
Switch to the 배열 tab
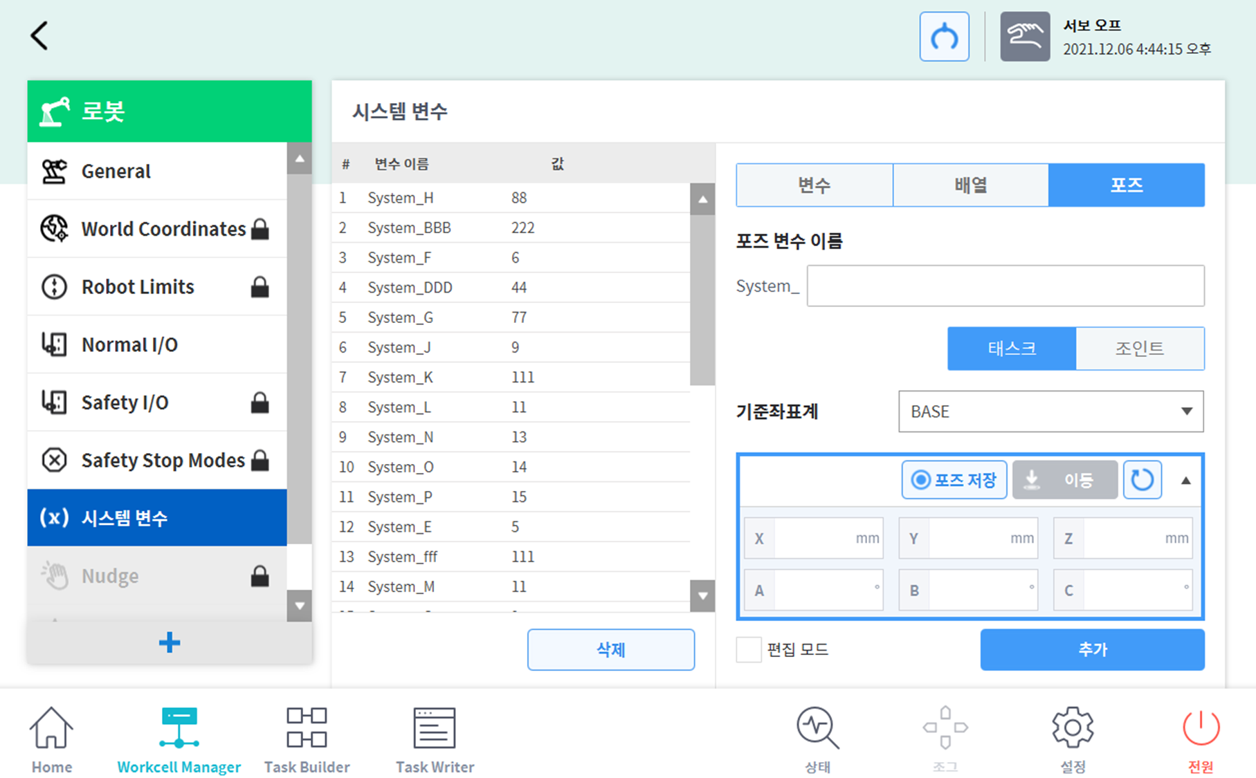click(971, 185)
